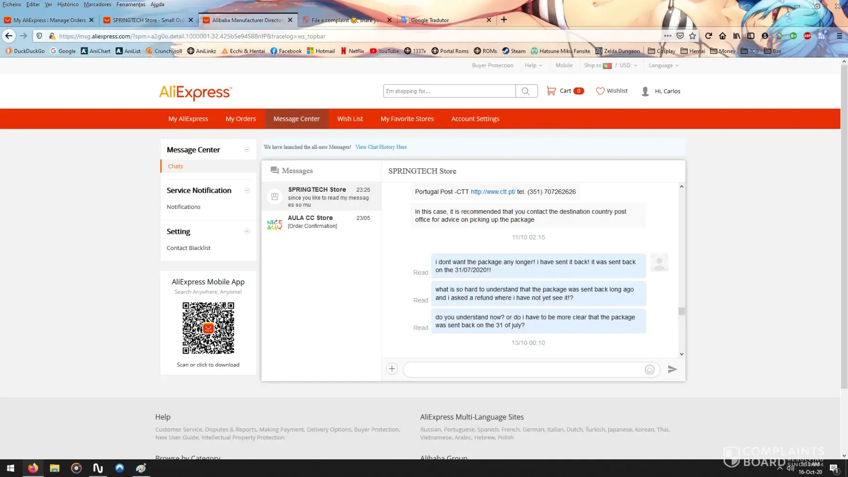This screenshot has height=477, width=848.
Task: Click the Firefox reload page icon
Action: (x=708, y=36)
